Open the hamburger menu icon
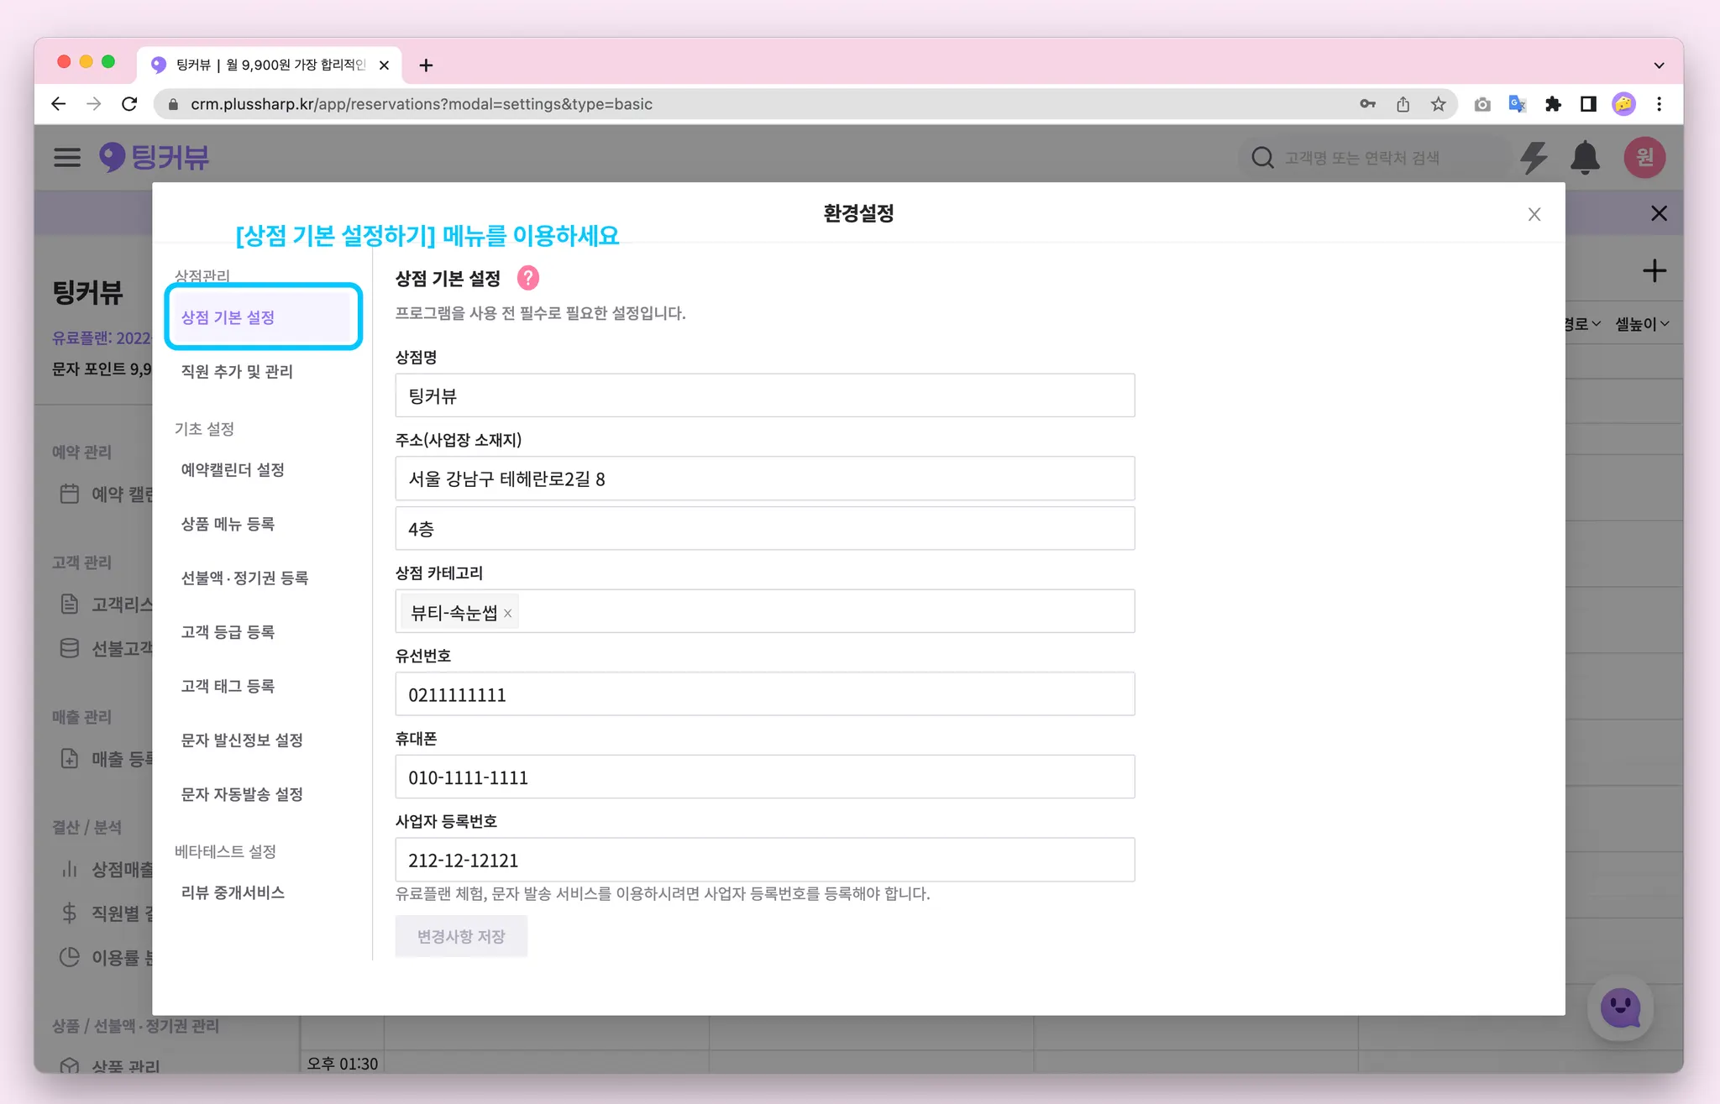The height and width of the screenshot is (1104, 1720). coord(67,158)
